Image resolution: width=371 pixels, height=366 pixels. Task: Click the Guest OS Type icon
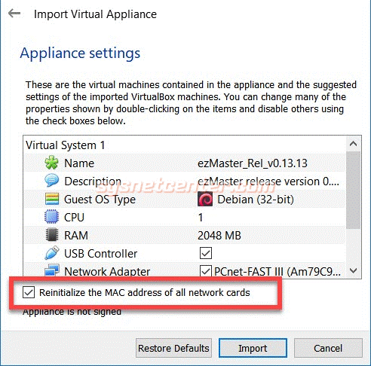[52, 199]
